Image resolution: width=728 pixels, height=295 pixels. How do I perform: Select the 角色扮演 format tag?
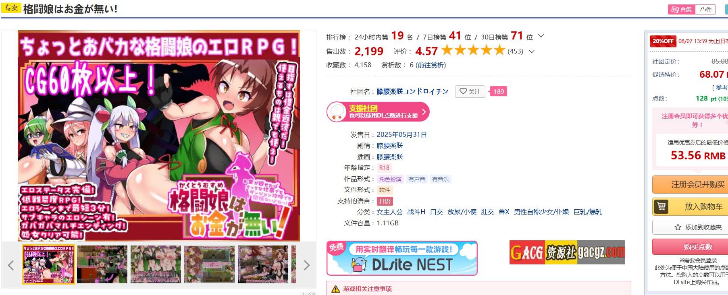point(390,179)
